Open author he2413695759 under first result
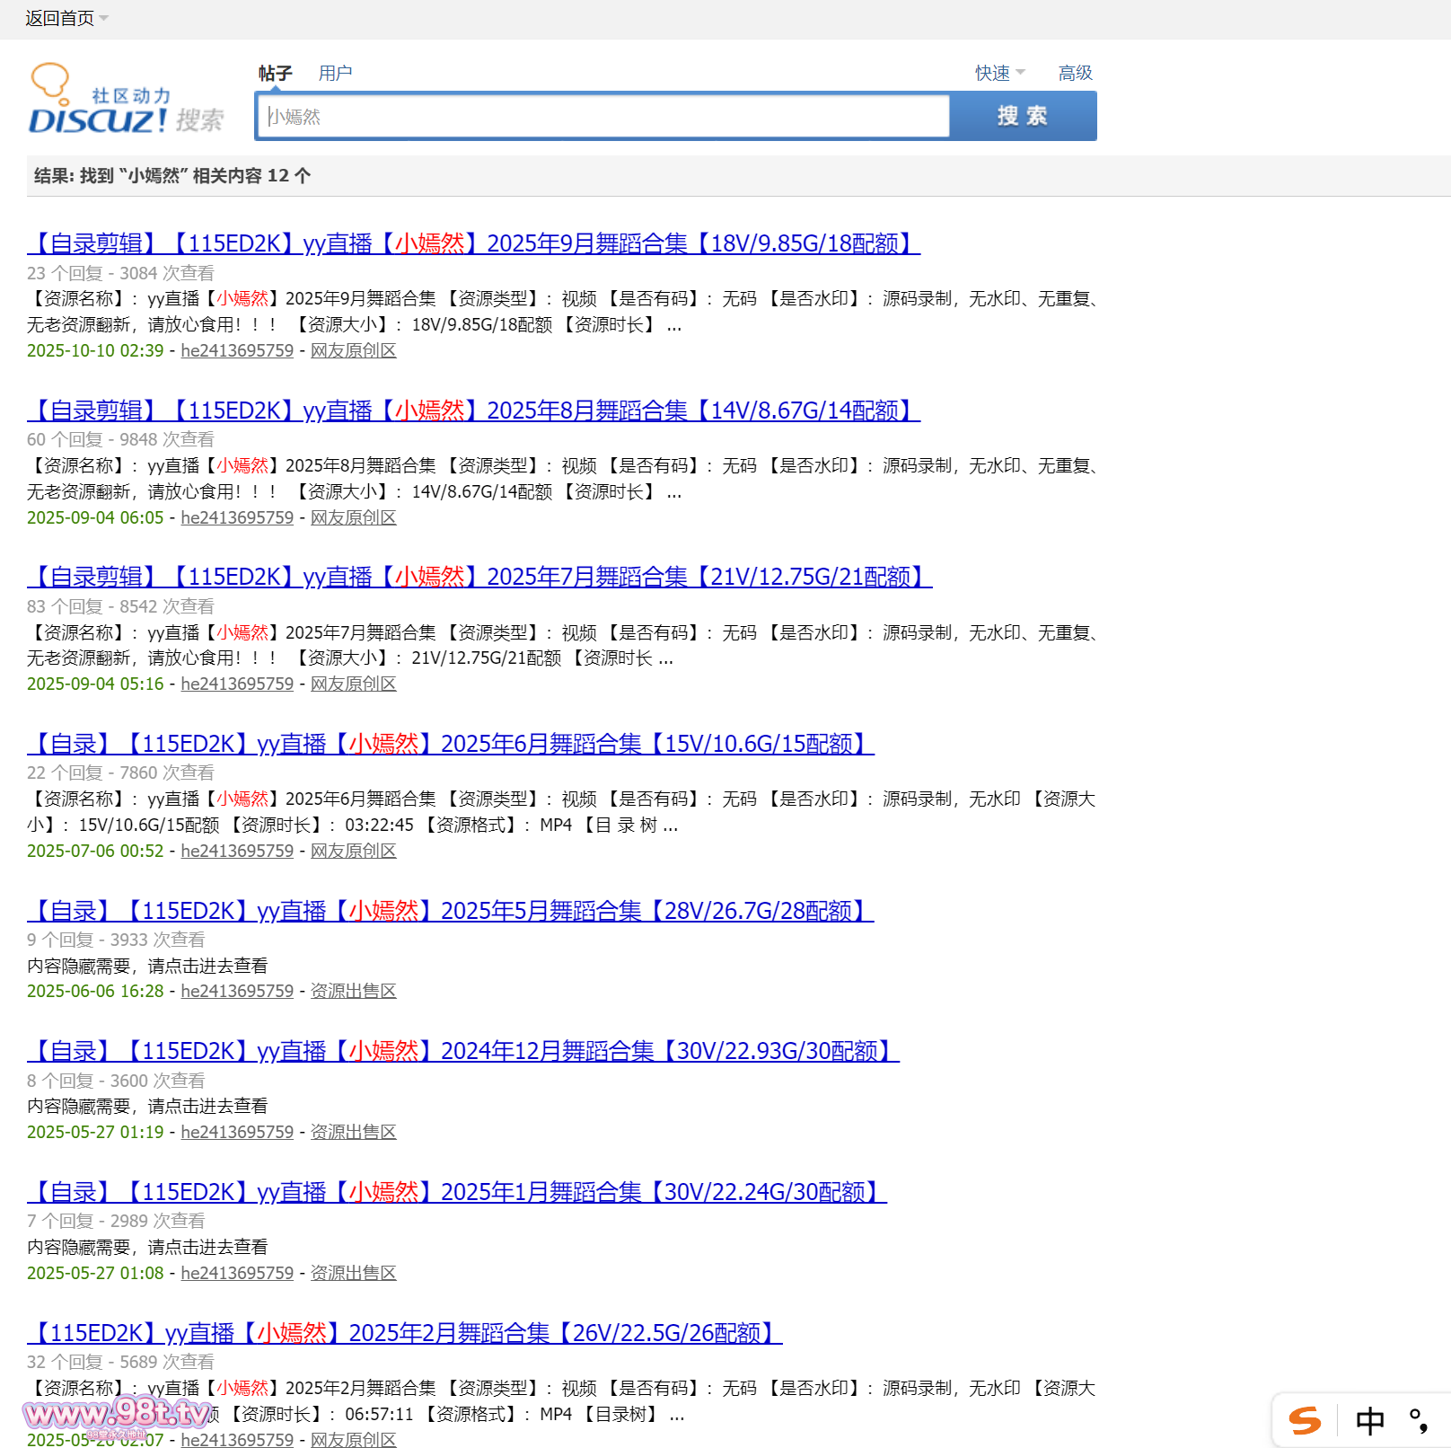Image resolution: width=1451 pixels, height=1448 pixels. pos(237,351)
